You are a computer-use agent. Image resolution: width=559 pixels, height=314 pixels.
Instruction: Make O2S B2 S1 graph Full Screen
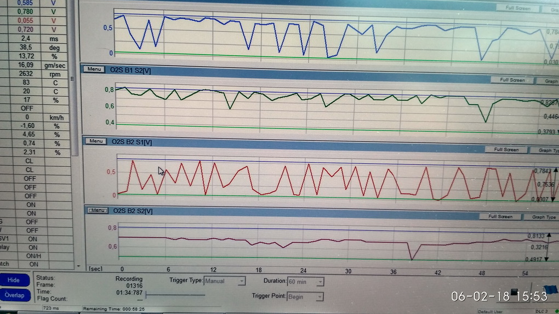[506, 149]
